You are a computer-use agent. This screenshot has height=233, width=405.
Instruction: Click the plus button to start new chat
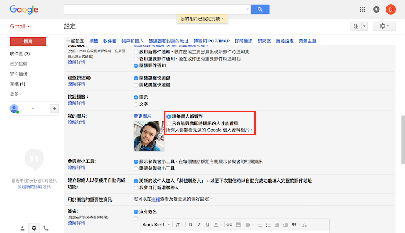pos(54,108)
